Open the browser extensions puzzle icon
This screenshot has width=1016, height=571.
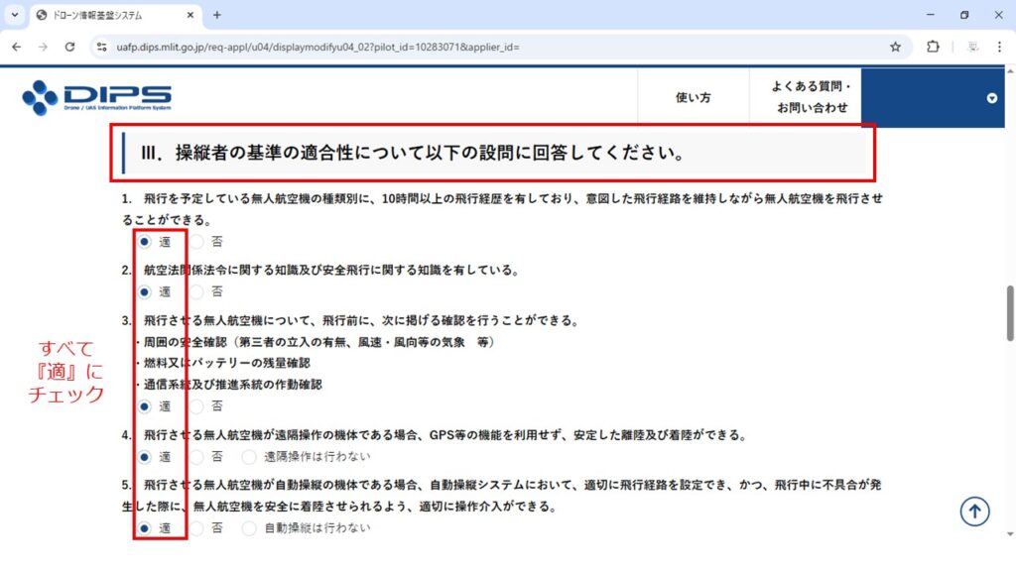933,47
